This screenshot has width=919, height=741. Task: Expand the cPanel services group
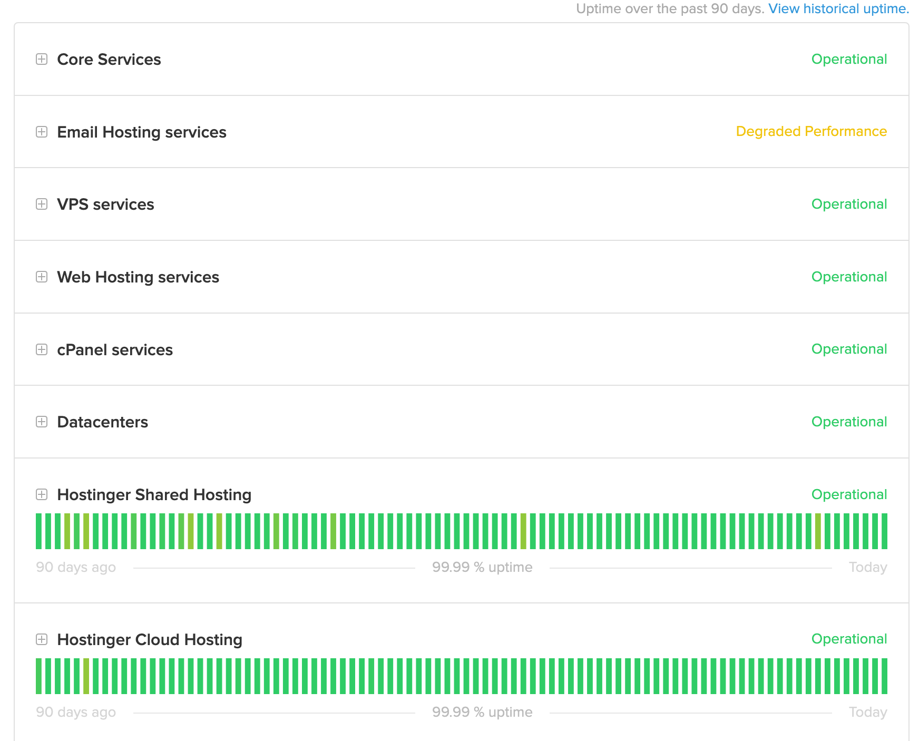click(x=42, y=349)
